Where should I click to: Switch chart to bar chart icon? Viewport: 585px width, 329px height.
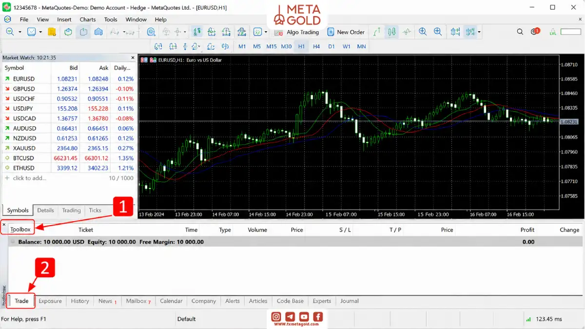coord(377,32)
